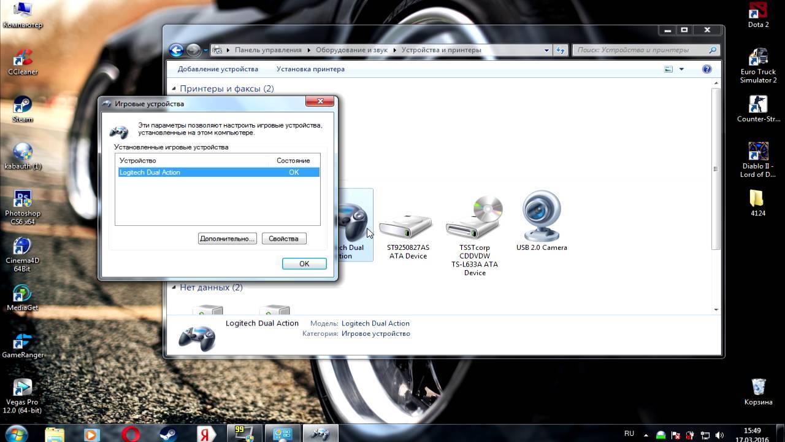Screen dimensions: 785x442
Task: Refresh the Devices and Printers address bar
Action: pyautogui.click(x=560, y=50)
